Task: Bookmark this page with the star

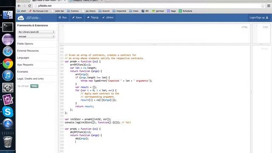Action: [263, 6]
